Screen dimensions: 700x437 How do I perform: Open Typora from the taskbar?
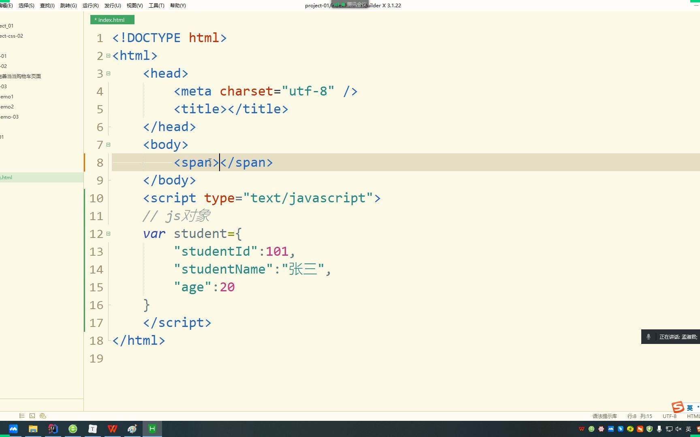(93, 429)
